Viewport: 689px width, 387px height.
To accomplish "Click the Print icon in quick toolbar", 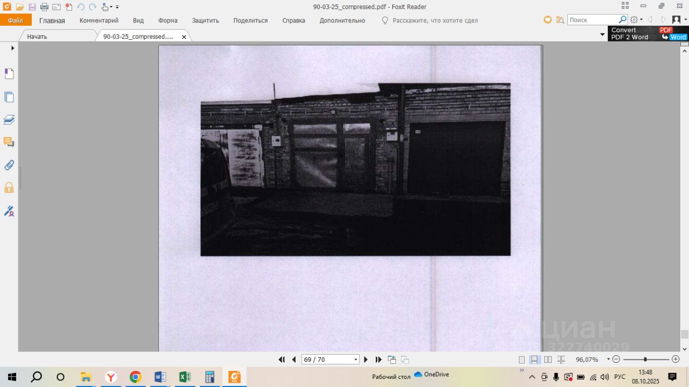I will tap(44, 7).
